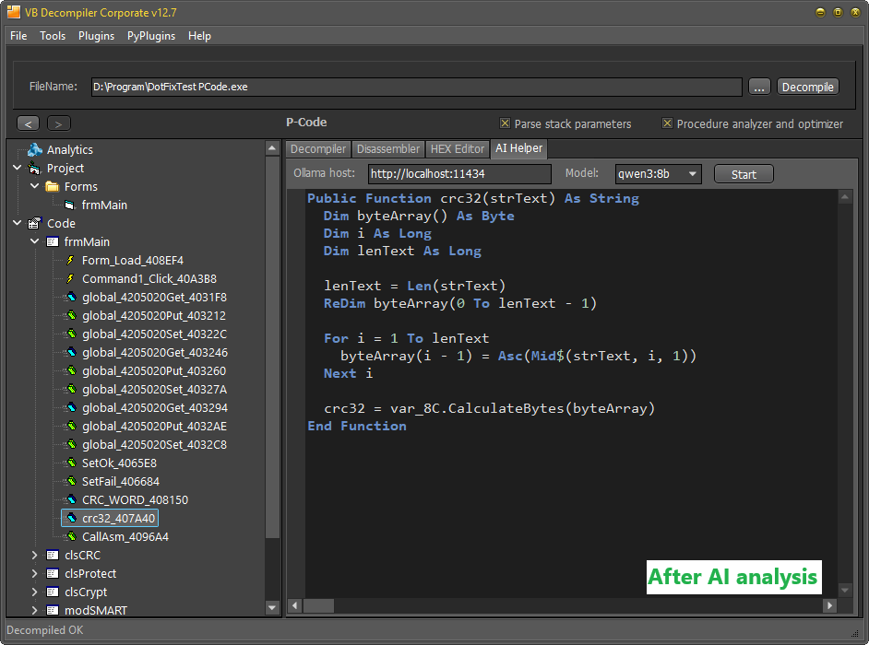Click the forward navigation (>) button
Viewport: 869px width, 645px height.
(x=59, y=123)
